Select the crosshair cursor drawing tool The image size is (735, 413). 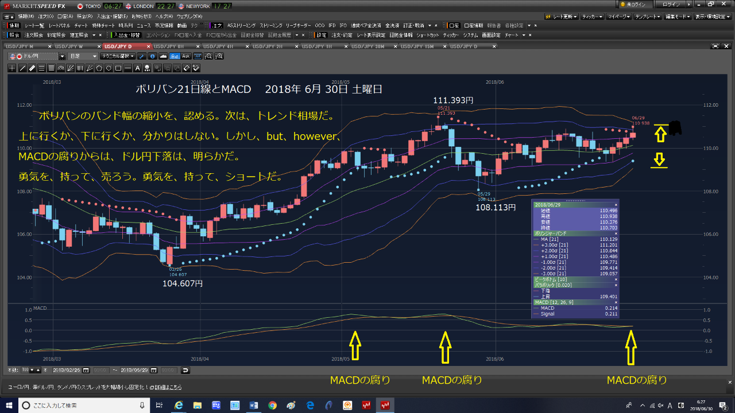[x=13, y=68]
